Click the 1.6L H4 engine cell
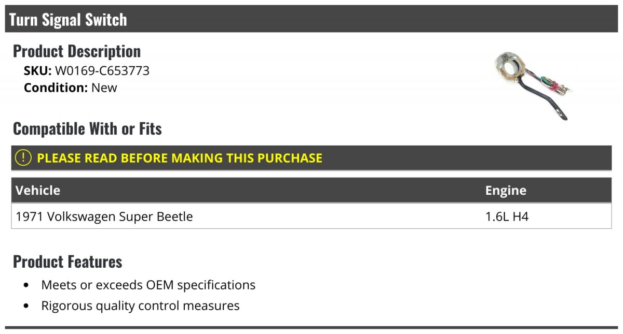623x334 pixels. (507, 216)
